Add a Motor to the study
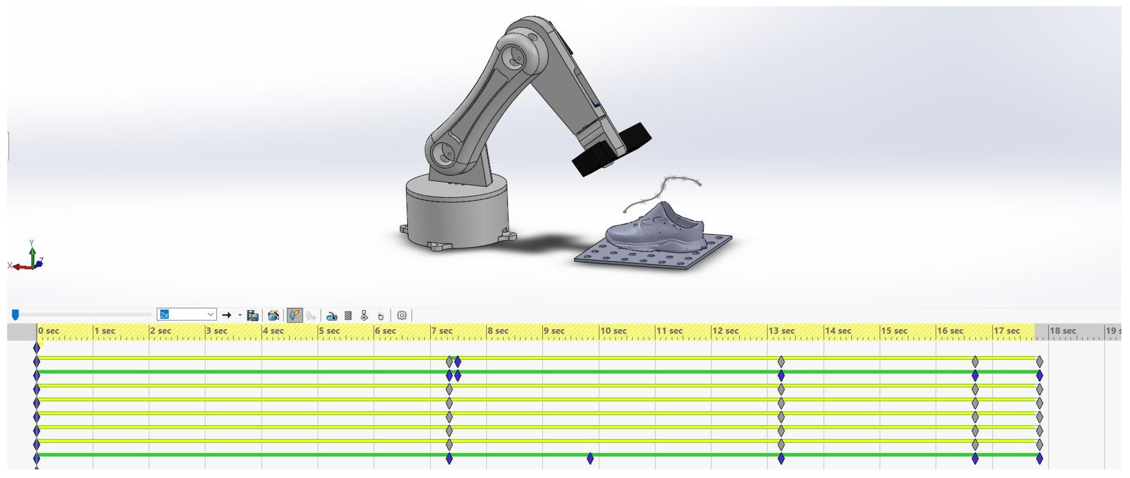The width and height of the screenshot is (1130, 478). click(x=332, y=315)
